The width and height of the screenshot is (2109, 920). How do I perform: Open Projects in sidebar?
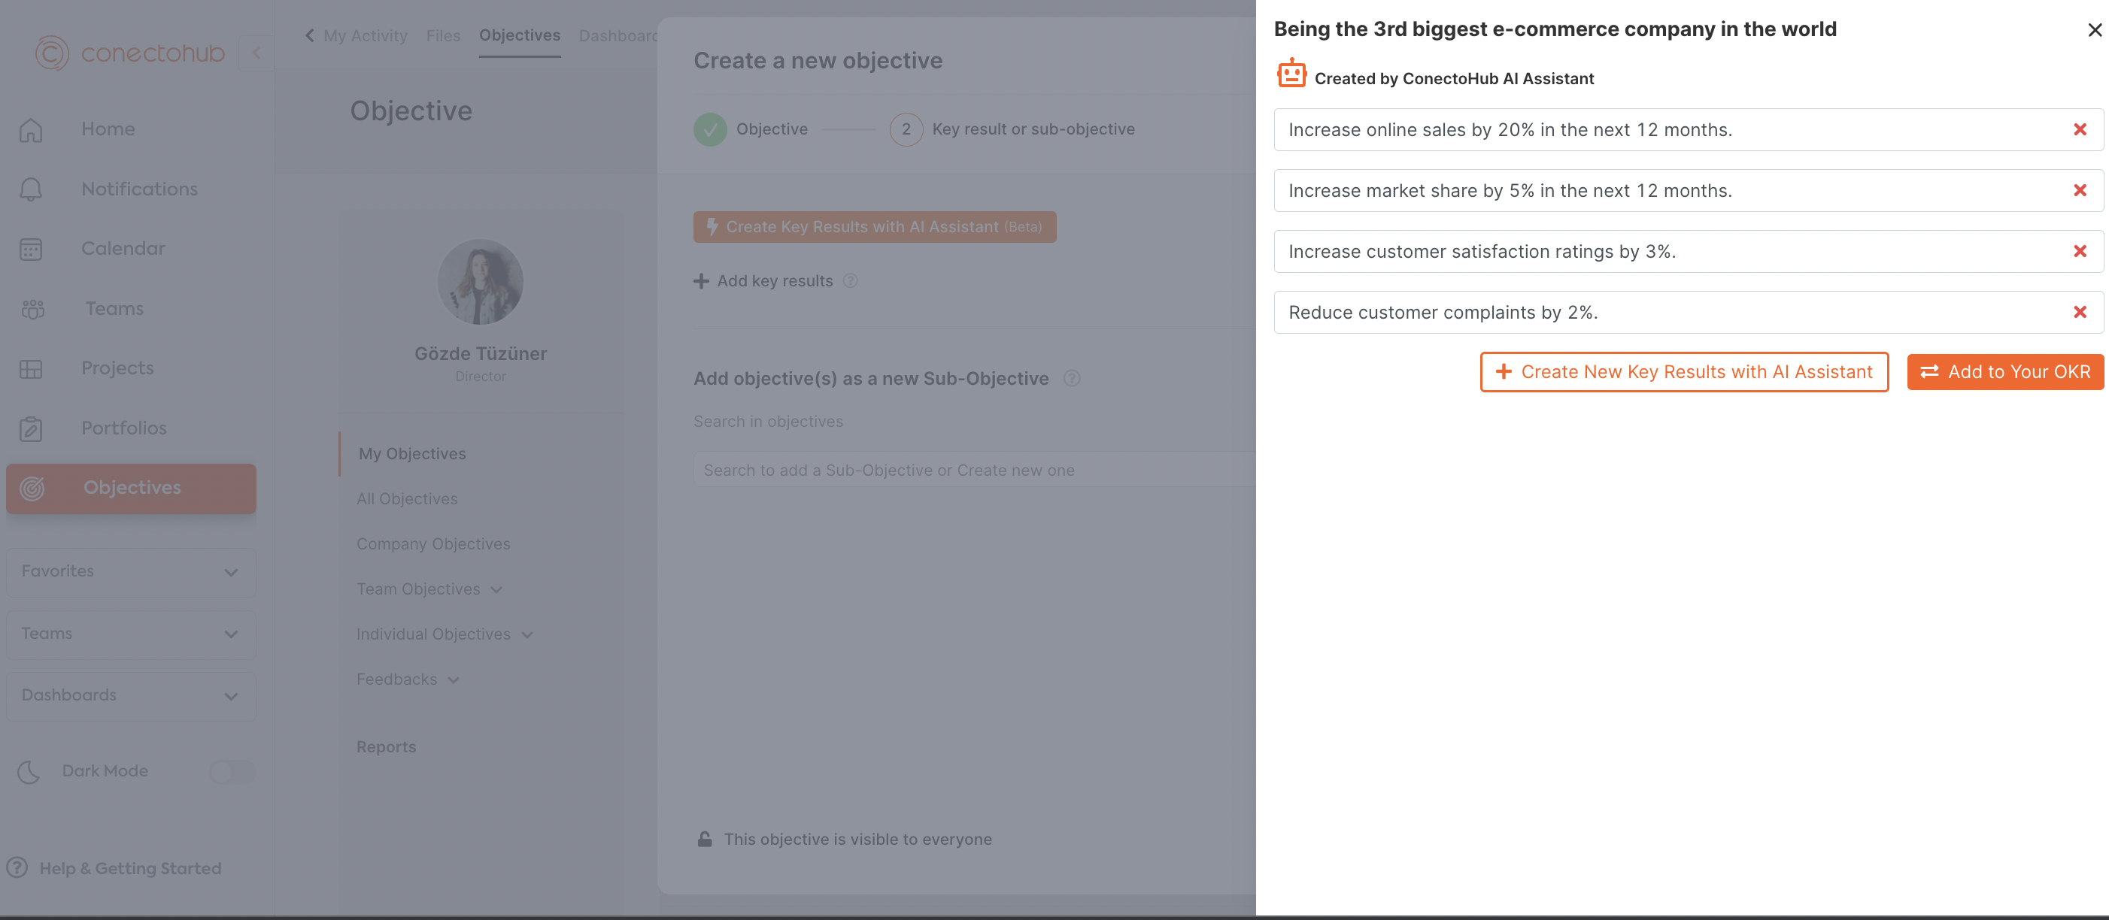(x=117, y=368)
